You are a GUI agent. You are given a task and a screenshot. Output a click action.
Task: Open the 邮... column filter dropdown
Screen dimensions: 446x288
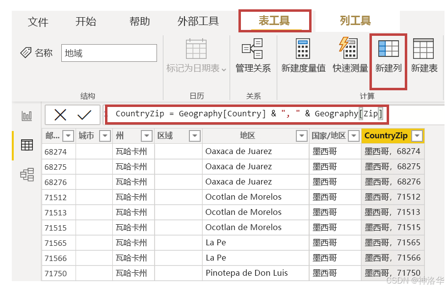(x=68, y=136)
